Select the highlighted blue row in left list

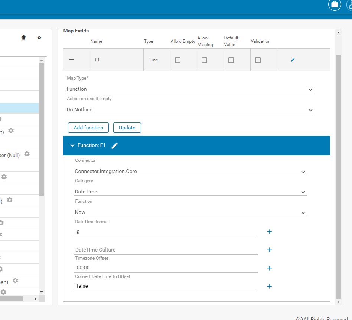(x=19, y=108)
